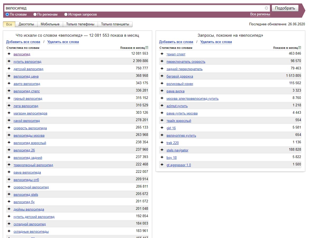Clear the search field with the X icon
This screenshot has width=321, height=238.
coord(266,8)
